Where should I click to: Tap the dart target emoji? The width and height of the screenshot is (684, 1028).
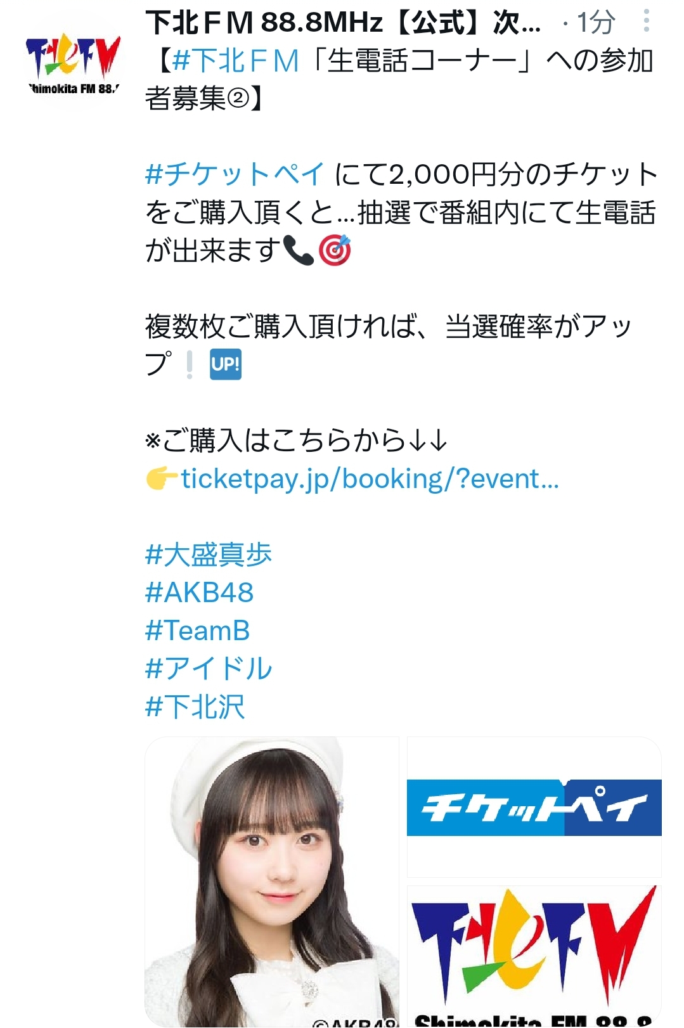(334, 250)
